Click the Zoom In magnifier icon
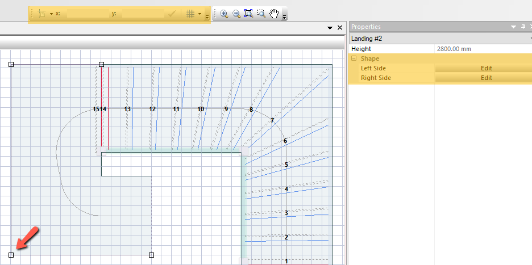 [224, 14]
